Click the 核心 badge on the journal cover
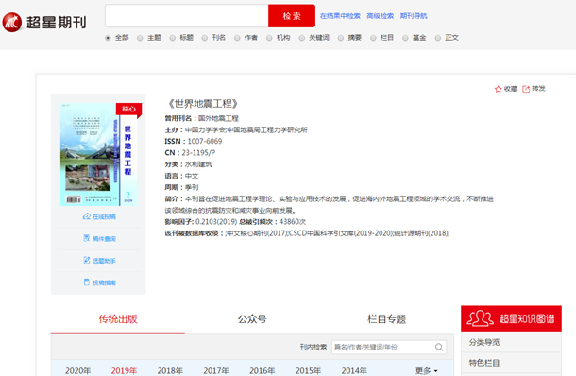The image size is (576, 376). pyautogui.click(x=128, y=110)
